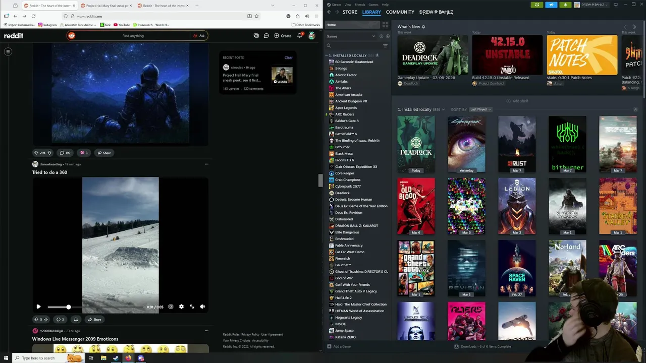
Task: Collapse the INSTALLED LOCALLY category
Action: coord(327,55)
